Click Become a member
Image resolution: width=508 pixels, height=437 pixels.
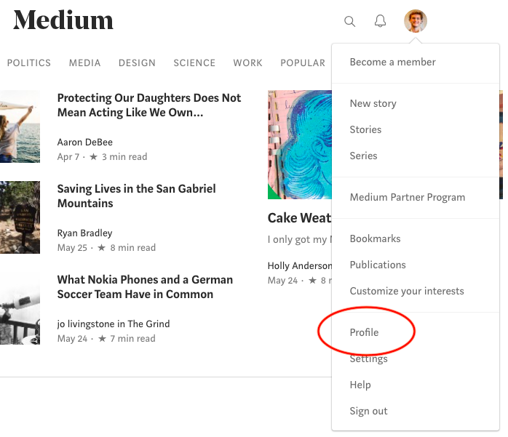click(393, 62)
